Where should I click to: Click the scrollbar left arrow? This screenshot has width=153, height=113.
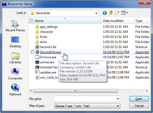[x=31, y=91]
